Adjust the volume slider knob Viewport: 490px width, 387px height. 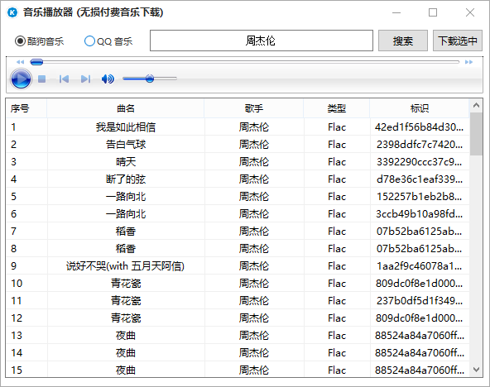click(150, 79)
